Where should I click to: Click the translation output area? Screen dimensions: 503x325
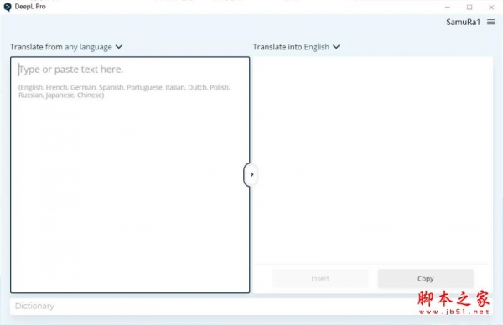373,160
